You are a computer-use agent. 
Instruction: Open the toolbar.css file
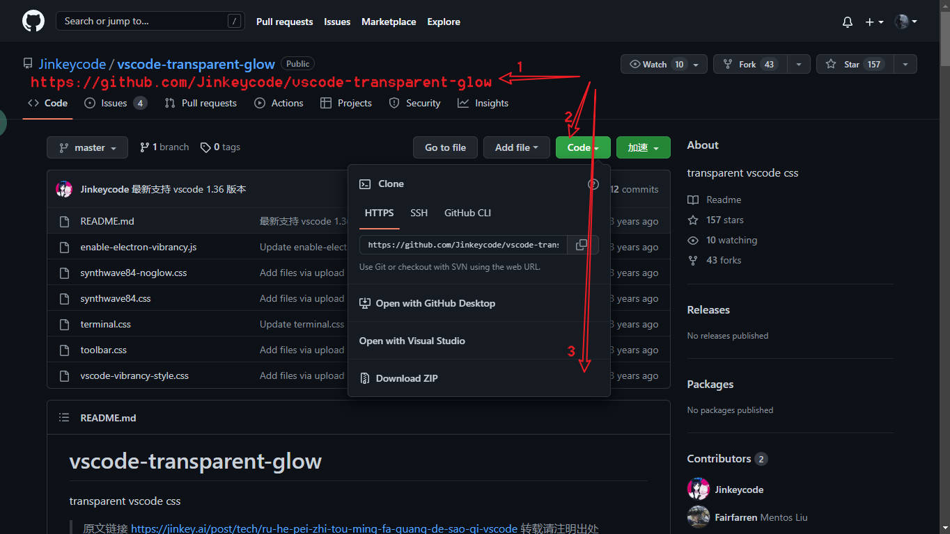coord(104,350)
